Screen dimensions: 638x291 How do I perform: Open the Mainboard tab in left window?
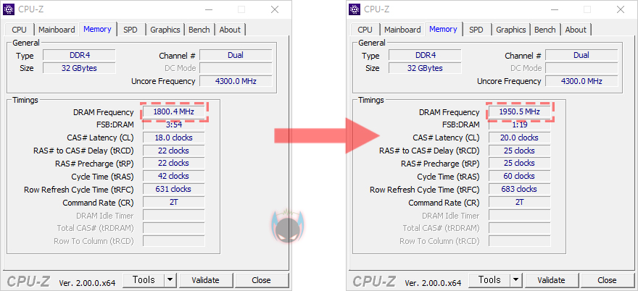tap(57, 30)
